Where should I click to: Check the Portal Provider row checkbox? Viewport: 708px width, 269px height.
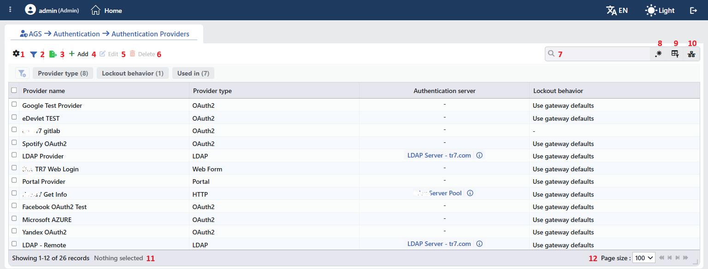click(x=14, y=181)
